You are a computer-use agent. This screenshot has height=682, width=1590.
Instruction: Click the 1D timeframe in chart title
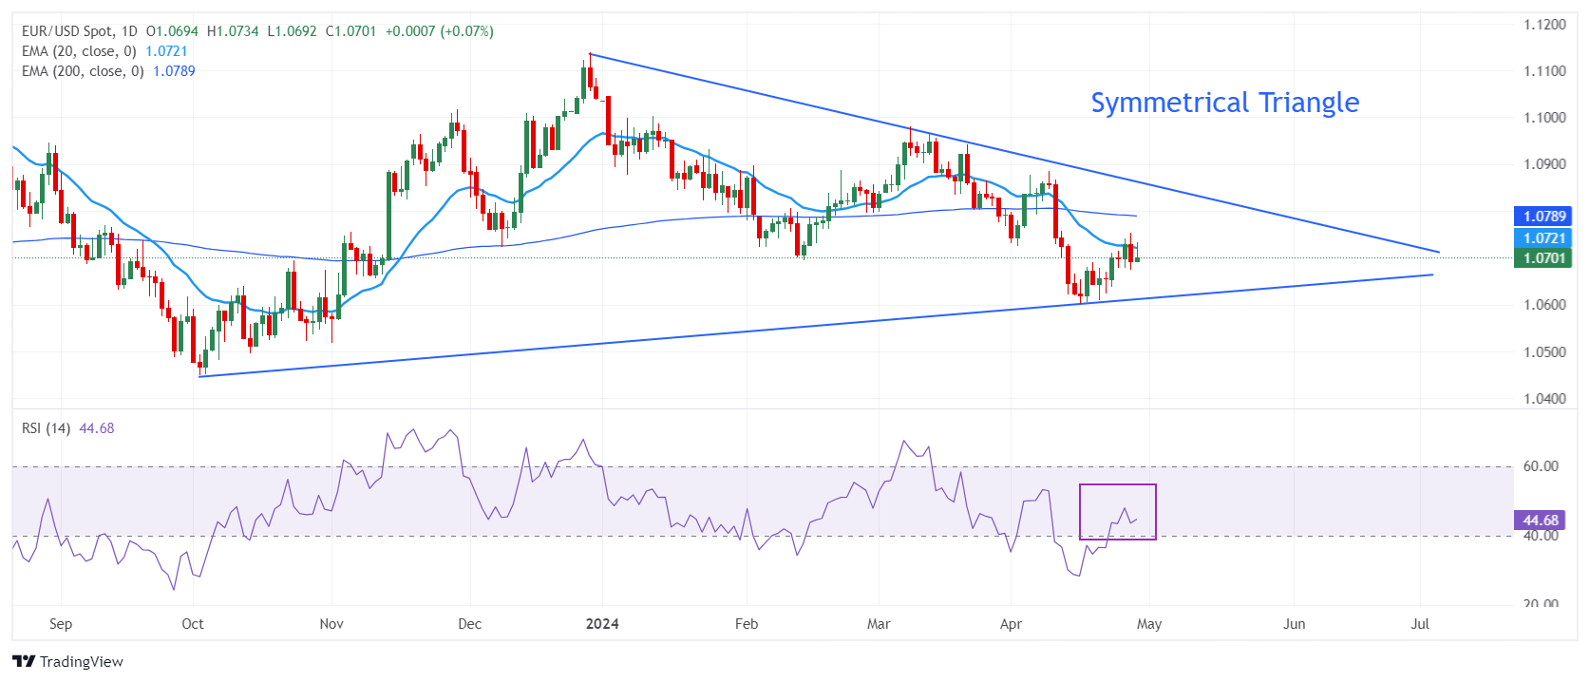pyautogui.click(x=129, y=31)
